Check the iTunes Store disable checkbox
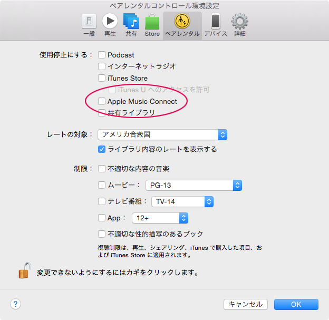 point(102,78)
